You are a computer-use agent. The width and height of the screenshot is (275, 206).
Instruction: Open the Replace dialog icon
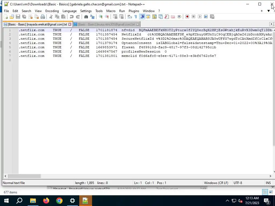(92, 17)
